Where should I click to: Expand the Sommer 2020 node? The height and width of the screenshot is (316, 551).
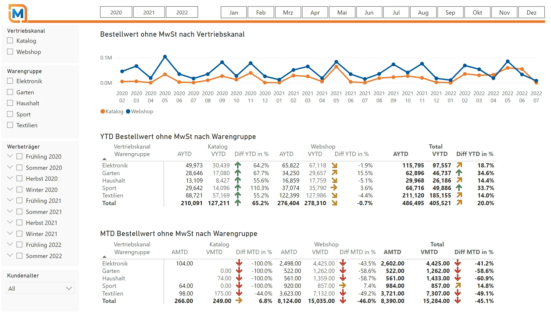[10, 167]
